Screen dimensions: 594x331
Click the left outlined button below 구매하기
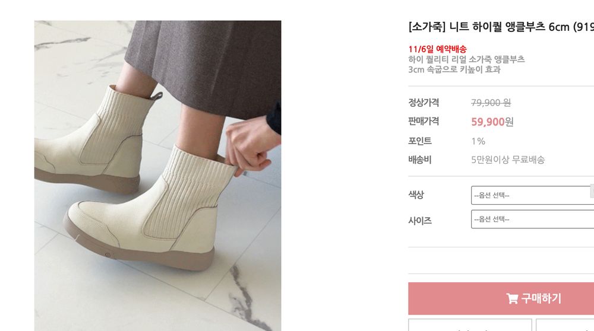click(470, 325)
